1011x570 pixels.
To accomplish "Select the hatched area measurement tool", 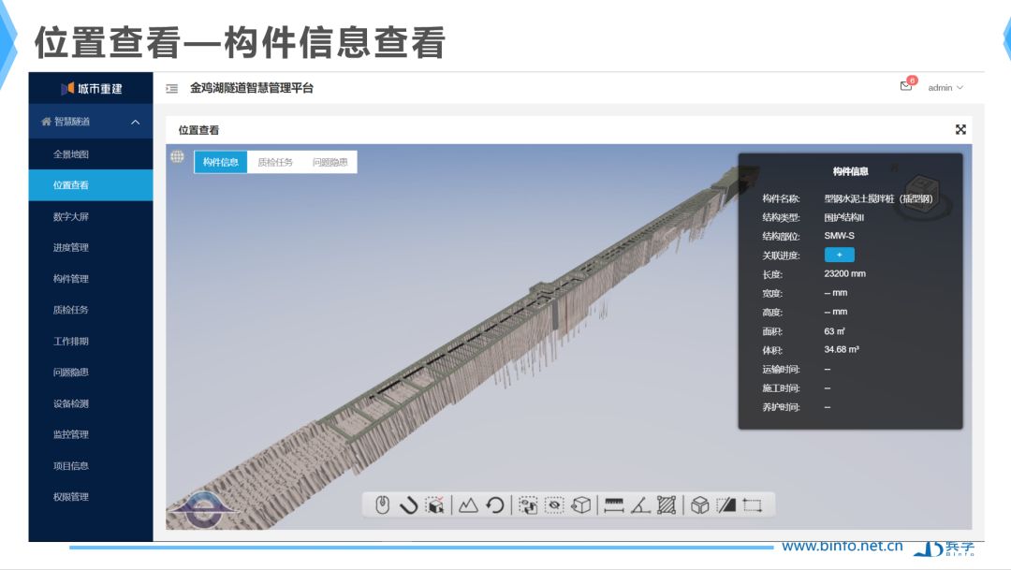I will [x=667, y=504].
